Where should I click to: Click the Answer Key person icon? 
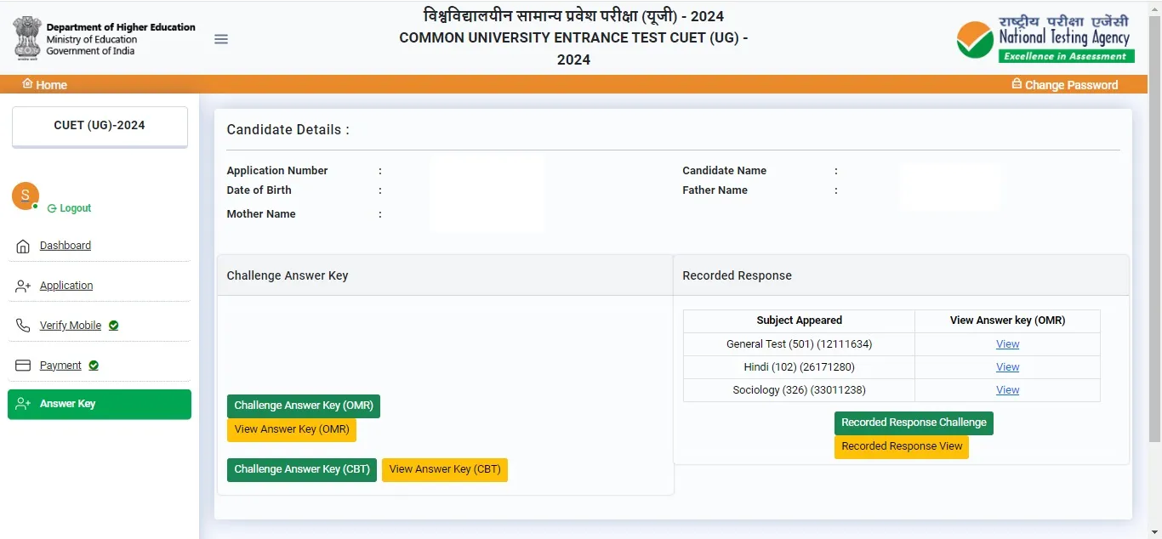23,404
